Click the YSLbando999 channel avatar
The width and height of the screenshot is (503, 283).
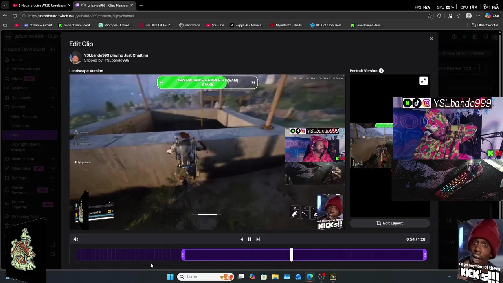75,58
